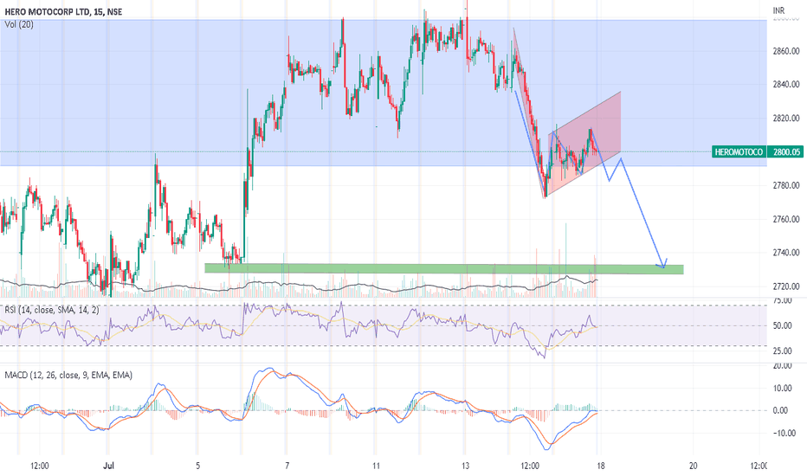This screenshot has height=476, width=807.
Task: Select the green support zone rectangle
Action: coord(443,268)
